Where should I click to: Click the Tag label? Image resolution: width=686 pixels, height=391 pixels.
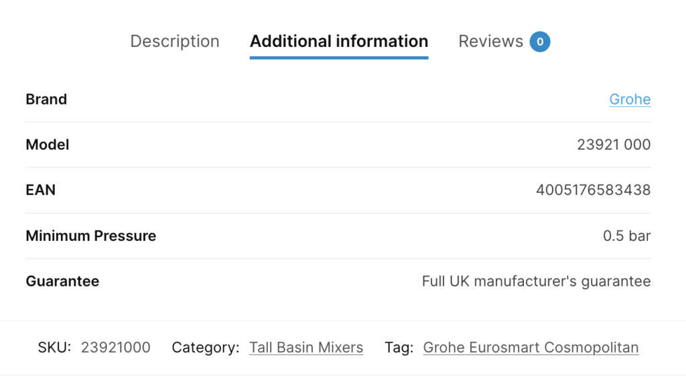pyautogui.click(x=399, y=347)
